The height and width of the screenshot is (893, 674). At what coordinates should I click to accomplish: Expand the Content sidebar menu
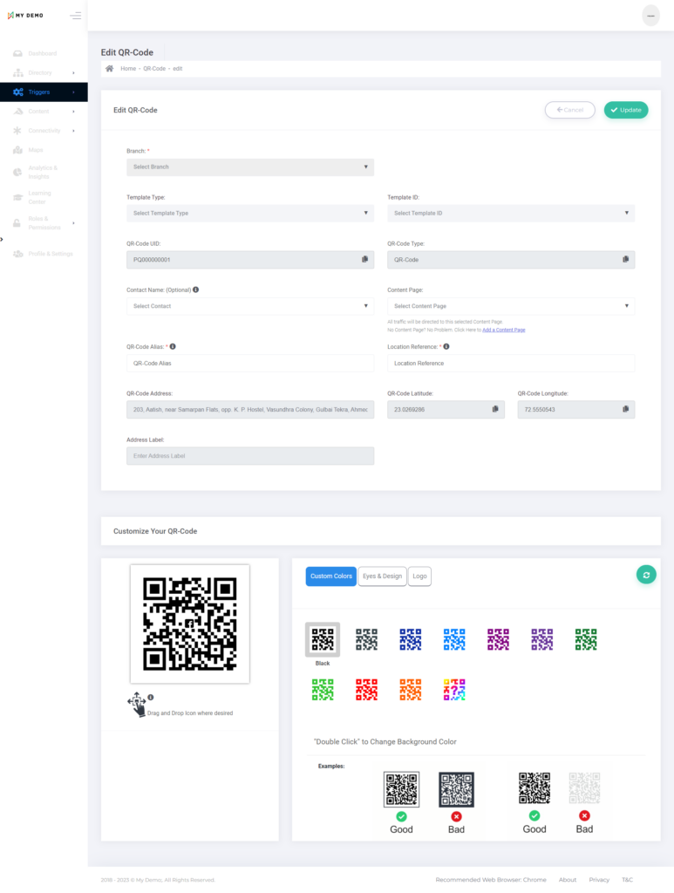pyautogui.click(x=44, y=112)
